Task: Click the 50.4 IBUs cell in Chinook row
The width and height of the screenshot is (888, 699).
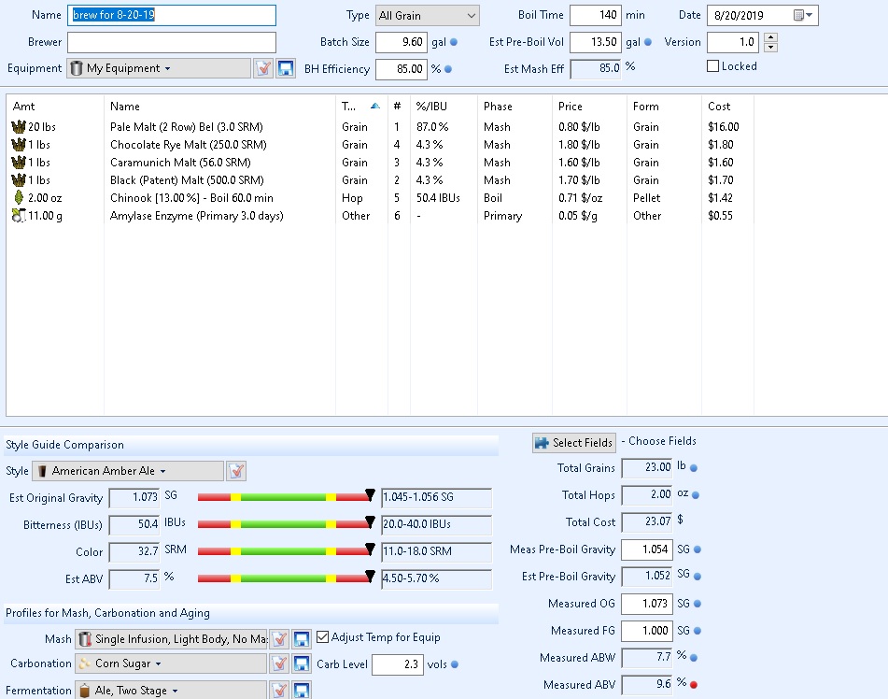Action: (x=438, y=198)
